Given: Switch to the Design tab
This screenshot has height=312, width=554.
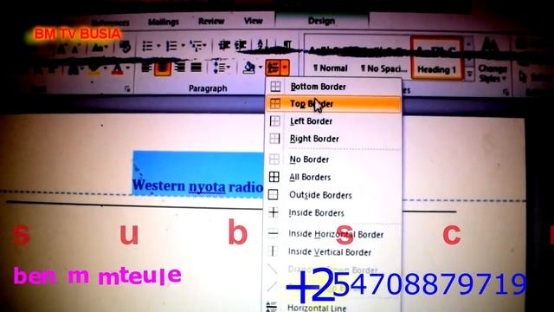Looking at the screenshot, I should (321, 21).
